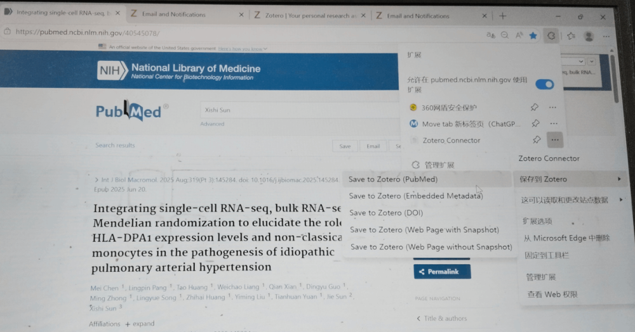The height and width of the screenshot is (332, 635).
Task: Close the Integrating single-cell RNA-seq tab
Action: point(117,13)
